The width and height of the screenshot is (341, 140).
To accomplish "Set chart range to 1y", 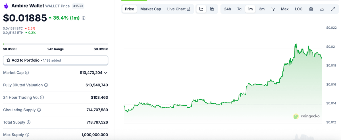I will (273, 9).
